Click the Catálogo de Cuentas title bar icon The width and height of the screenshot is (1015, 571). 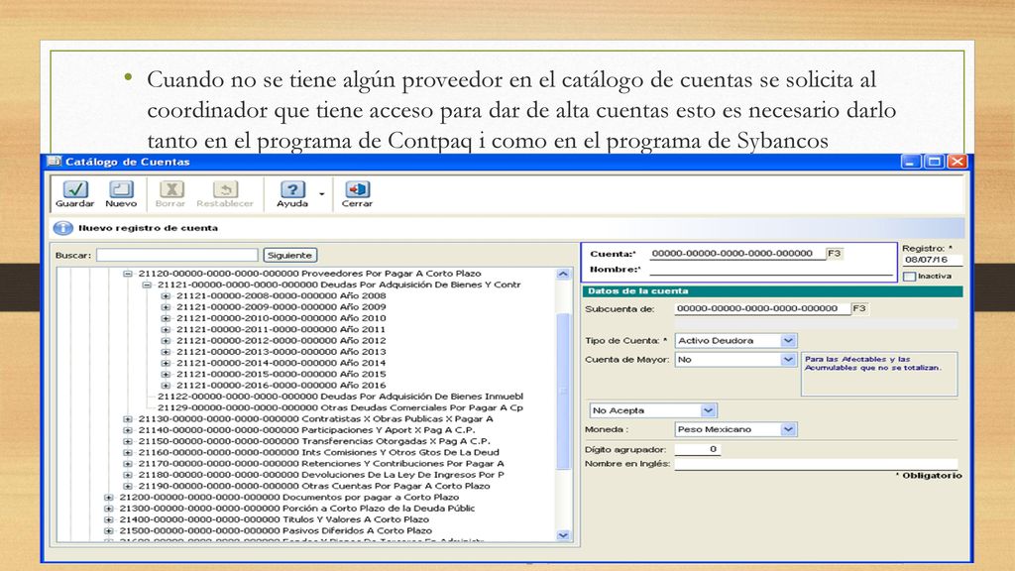55,162
